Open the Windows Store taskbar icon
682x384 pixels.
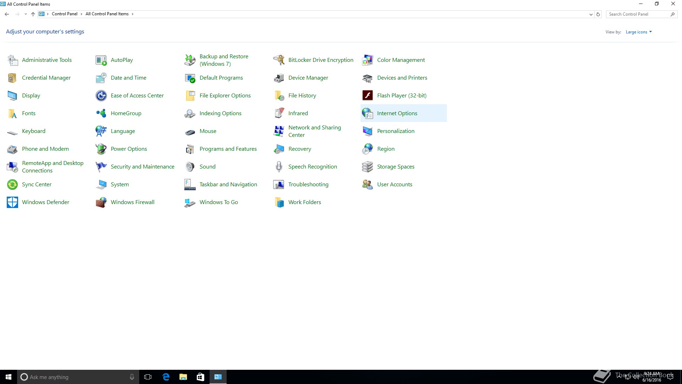tap(200, 377)
